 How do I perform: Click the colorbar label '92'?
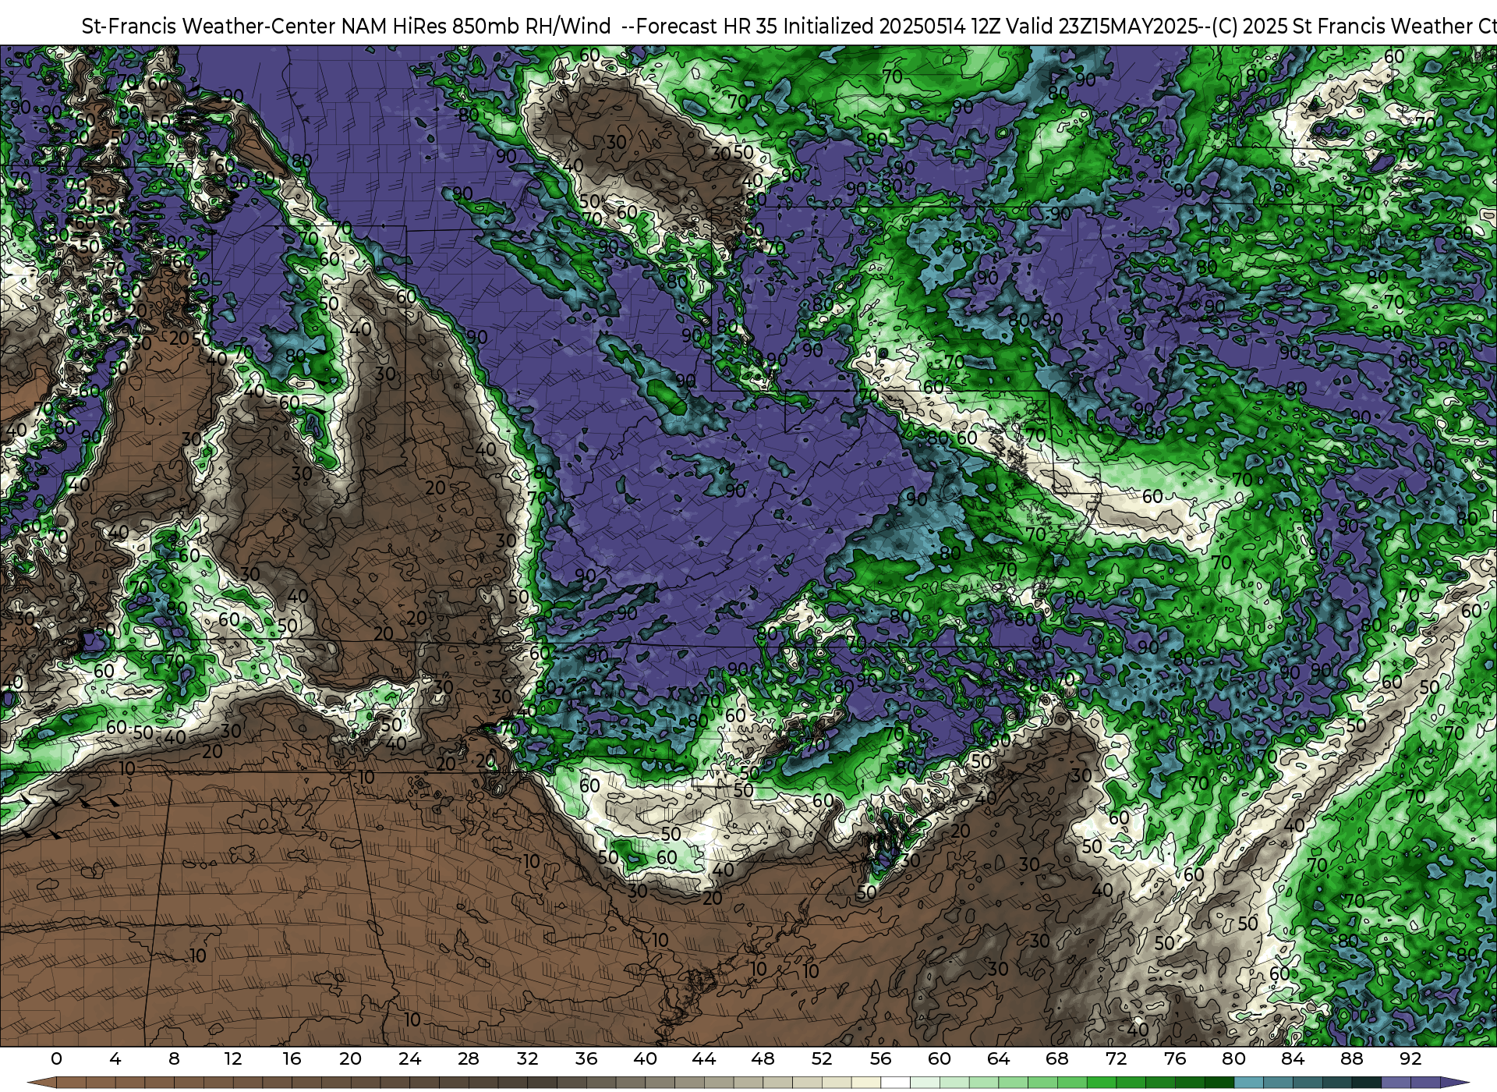(x=1410, y=1058)
